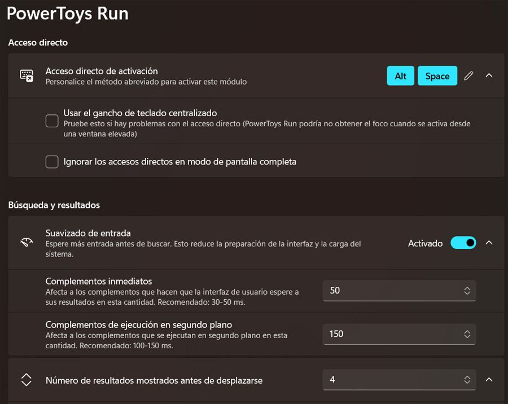Decrease the Complementos de ejecución value
Image resolution: width=508 pixels, height=404 pixels.
[x=467, y=336]
